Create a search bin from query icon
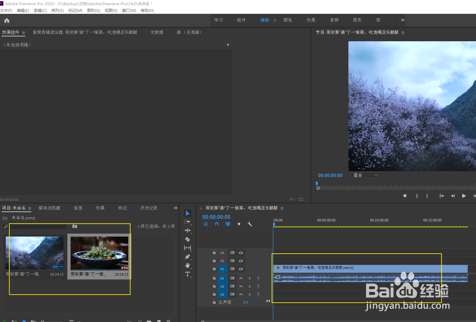Viewport: 476px width, 322px height. (x=75, y=226)
